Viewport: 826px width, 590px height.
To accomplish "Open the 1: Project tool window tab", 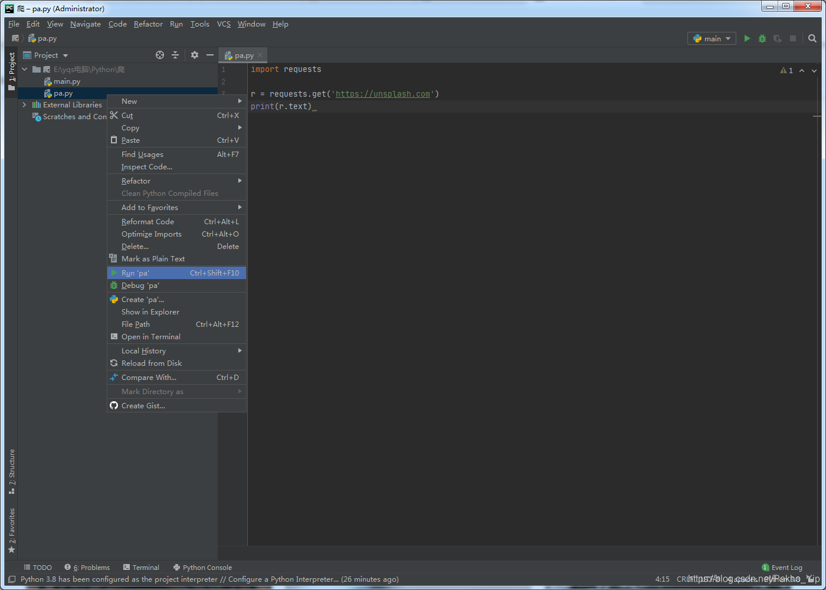I will pyautogui.click(x=11, y=71).
